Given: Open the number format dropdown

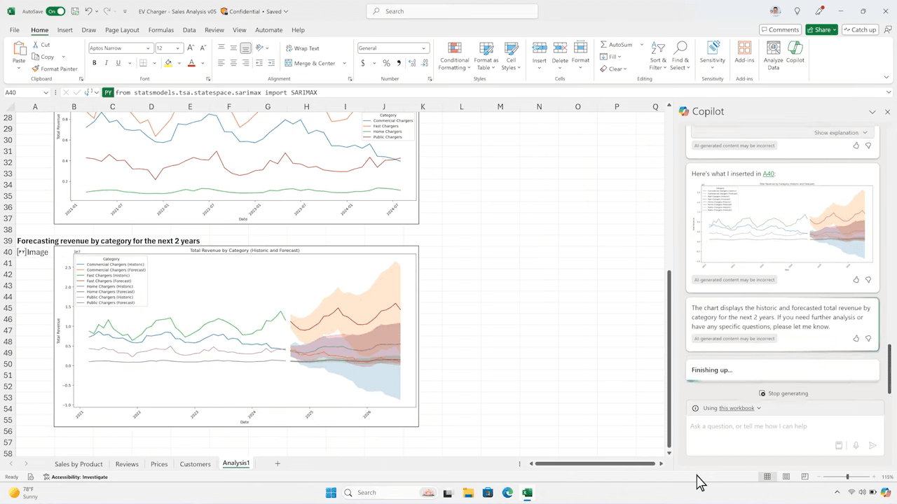Looking at the screenshot, I should coord(423,48).
